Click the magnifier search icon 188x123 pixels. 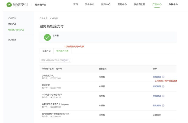[x=69, y=60]
